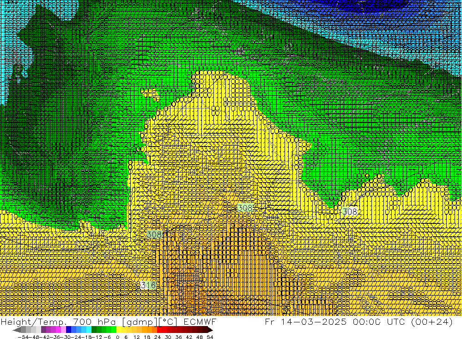This screenshot has width=462, height=339.
Task: Click the 700 hPa level text
Action: point(94,322)
